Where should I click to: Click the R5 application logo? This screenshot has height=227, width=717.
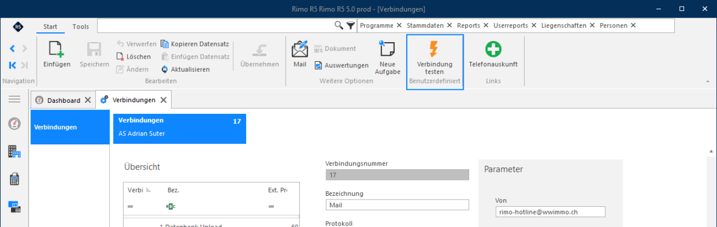tap(18, 26)
